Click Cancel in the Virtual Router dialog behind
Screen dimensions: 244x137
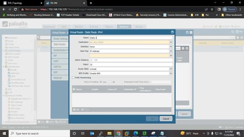click(x=184, y=114)
